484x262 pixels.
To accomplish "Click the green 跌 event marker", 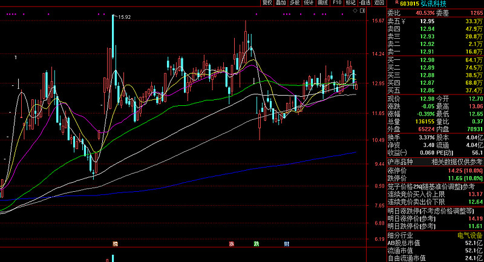I will [257, 244].
